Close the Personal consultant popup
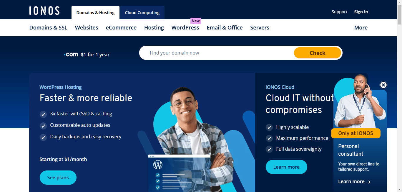402x192 pixels. pos(383,85)
